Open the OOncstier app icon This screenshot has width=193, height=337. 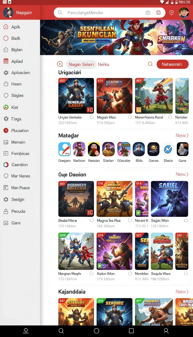coord(124,149)
